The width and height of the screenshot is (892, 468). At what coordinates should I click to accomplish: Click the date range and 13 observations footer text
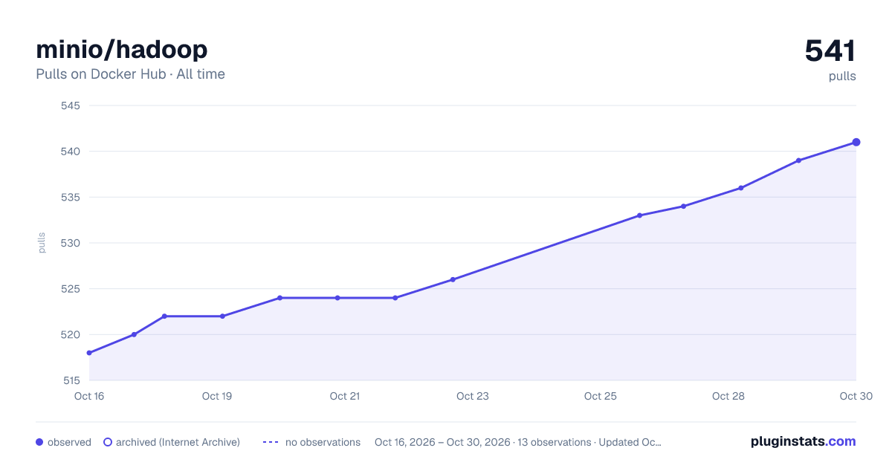coord(518,442)
